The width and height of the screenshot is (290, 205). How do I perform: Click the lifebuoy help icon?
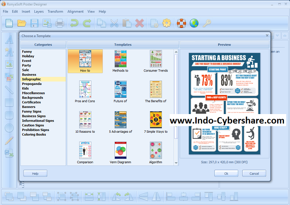pyautogui.click(x=181, y=23)
